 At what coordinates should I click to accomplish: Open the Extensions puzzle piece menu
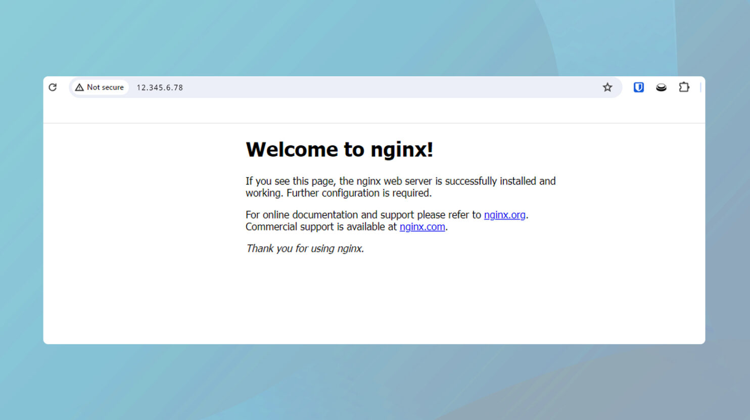tap(684, 87)
